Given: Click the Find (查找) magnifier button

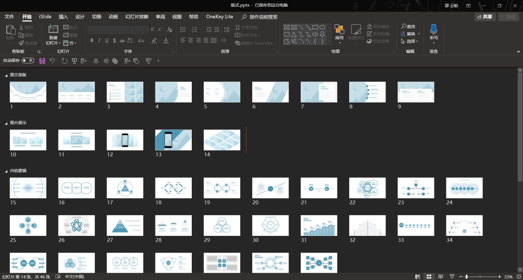Looking at the screenshot, I should 408,27.
